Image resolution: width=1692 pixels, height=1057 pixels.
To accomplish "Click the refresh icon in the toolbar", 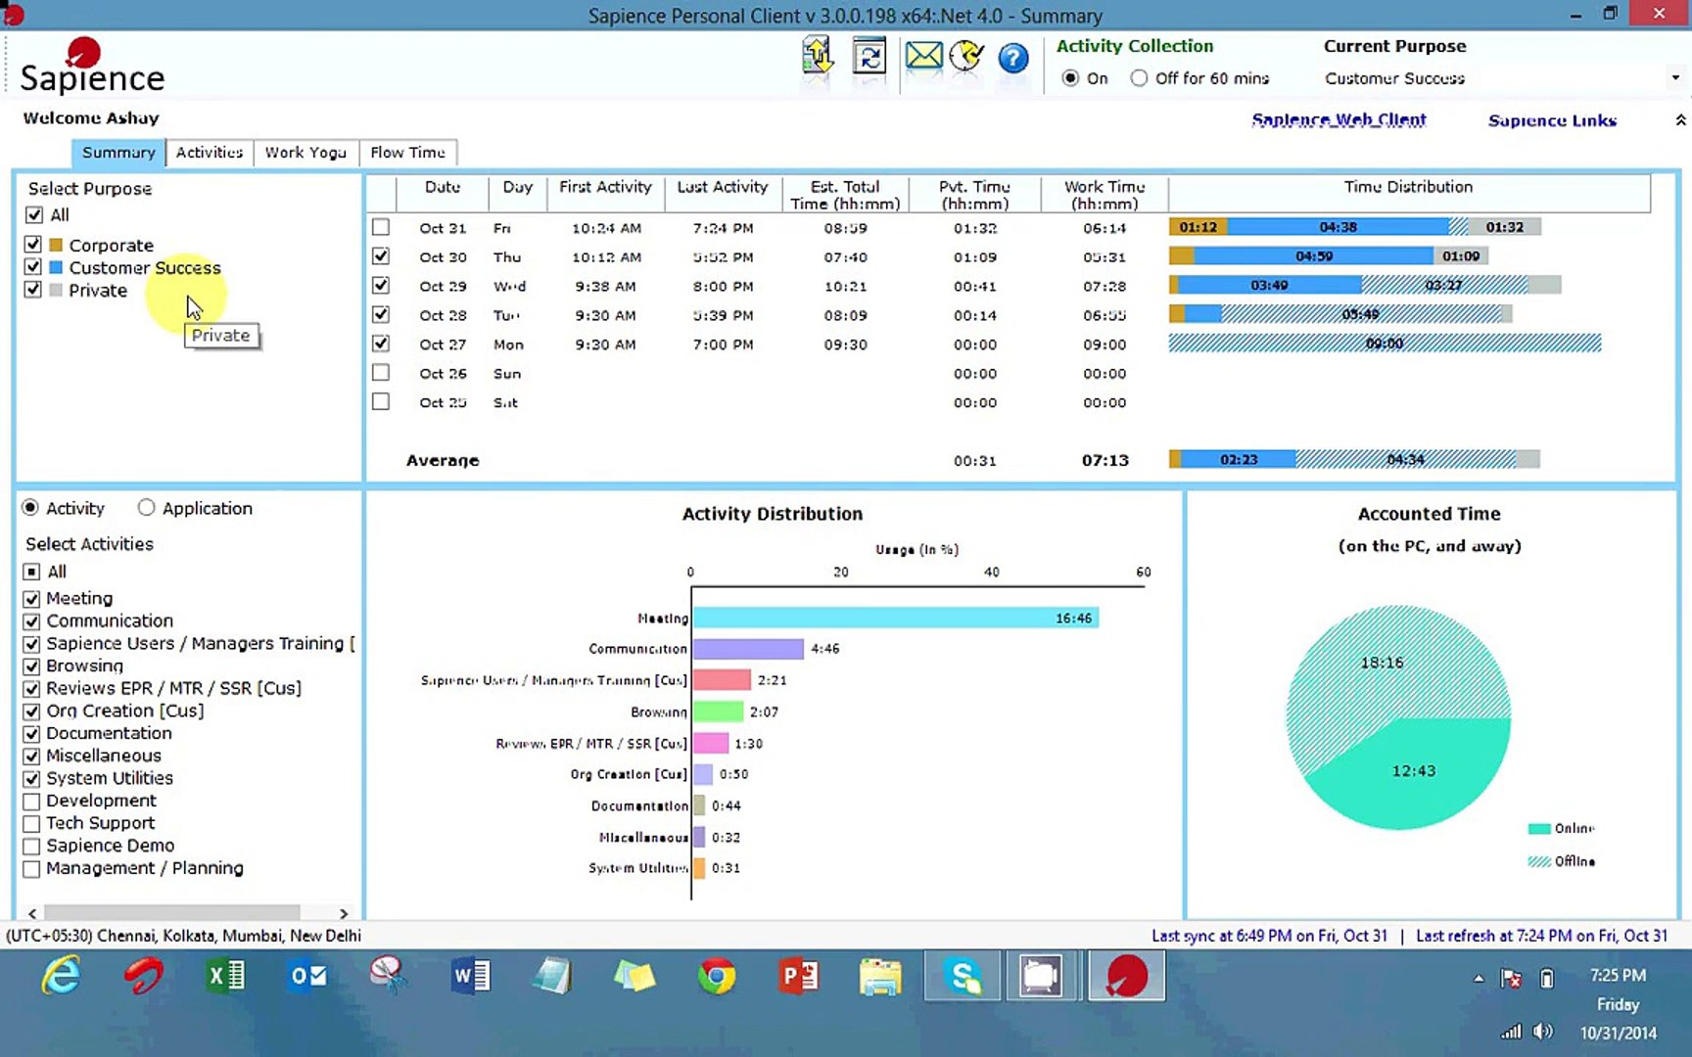I will (869, 57).
